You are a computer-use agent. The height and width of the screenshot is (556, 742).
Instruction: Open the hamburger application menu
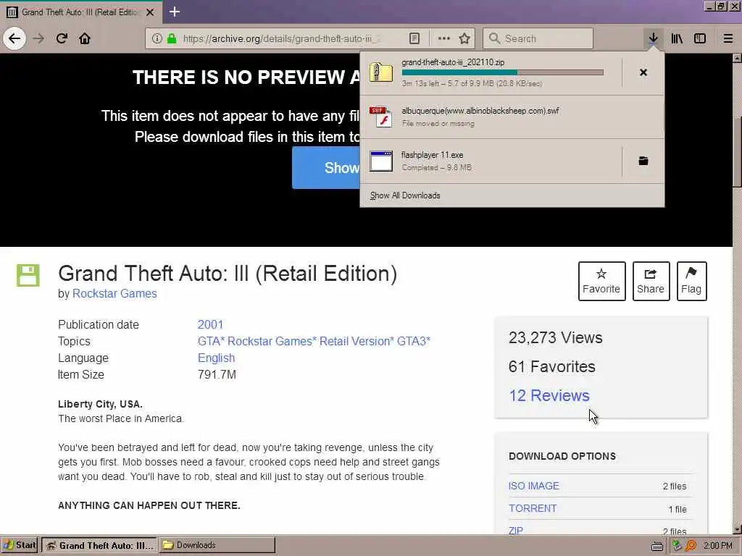(728, 38)
